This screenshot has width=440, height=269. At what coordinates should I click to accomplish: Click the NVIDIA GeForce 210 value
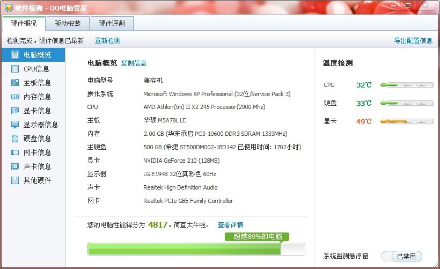181,161
